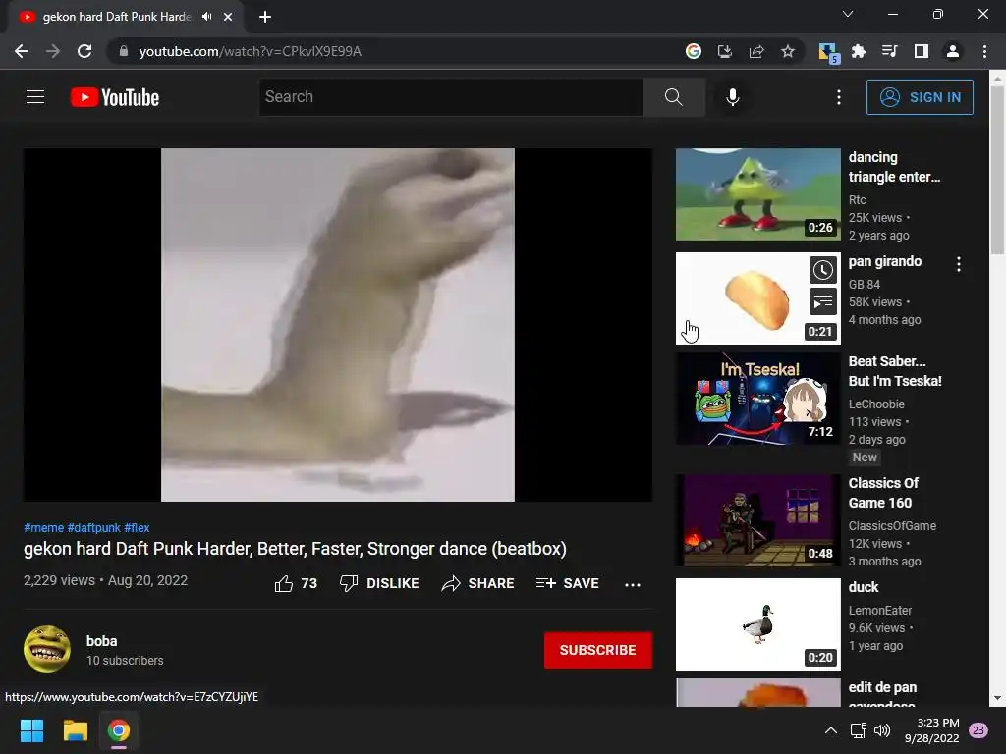Open the duck video thumbnail

click(757, 623)
